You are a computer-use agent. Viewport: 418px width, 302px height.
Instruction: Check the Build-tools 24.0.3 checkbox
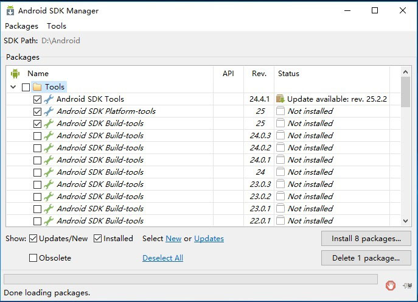[38, 136]
